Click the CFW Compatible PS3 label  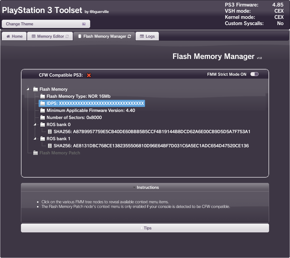(61, 75)
